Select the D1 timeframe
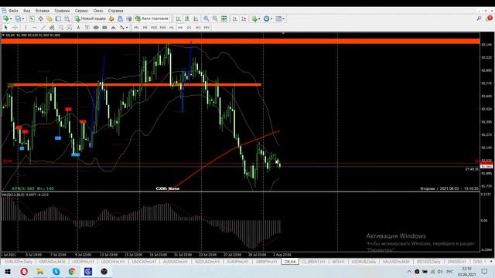The width and height of the screenshot is (495, 278). pos(189,28)
